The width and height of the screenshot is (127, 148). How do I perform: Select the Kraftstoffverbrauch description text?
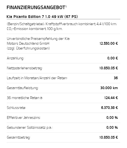(62, 24)
